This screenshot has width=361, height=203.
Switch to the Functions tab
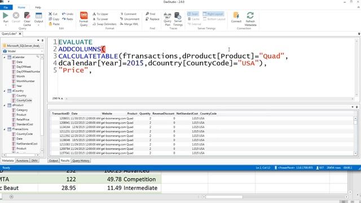point(23,161)
